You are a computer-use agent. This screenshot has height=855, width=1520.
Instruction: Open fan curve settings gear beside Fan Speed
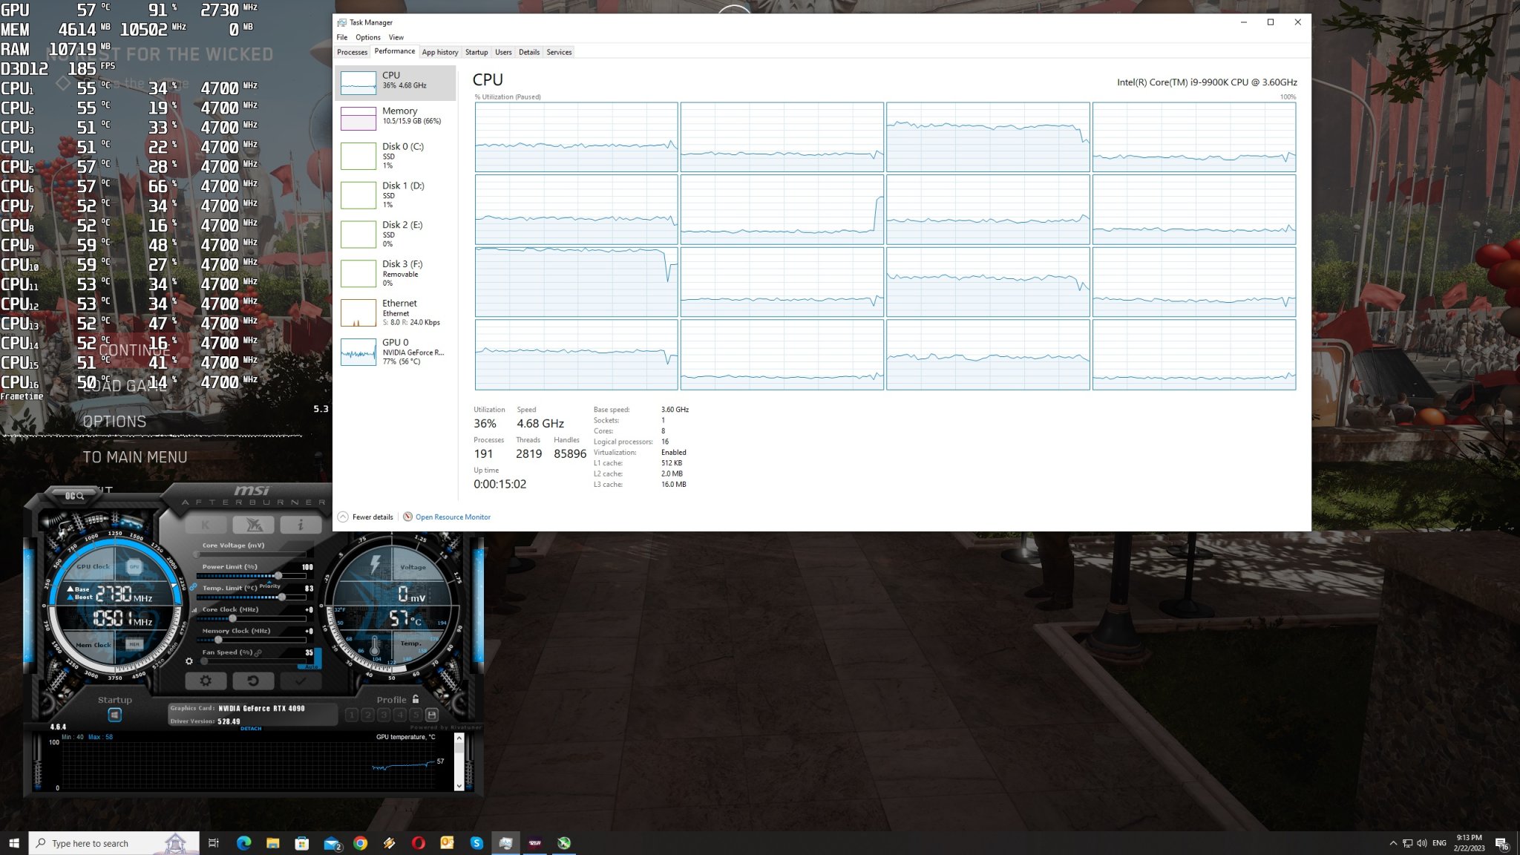[x=190, y=661]
